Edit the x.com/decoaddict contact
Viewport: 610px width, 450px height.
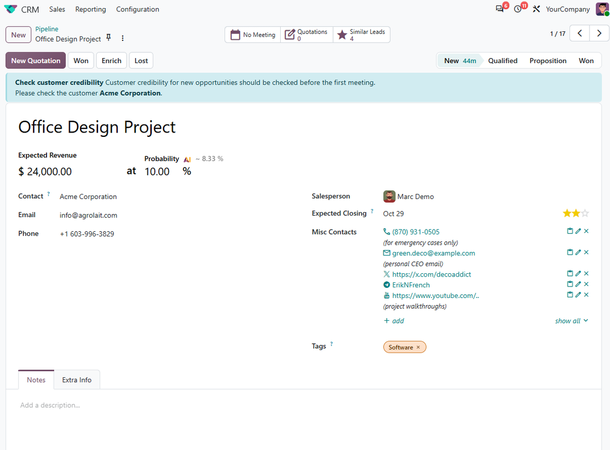[578, 273]
